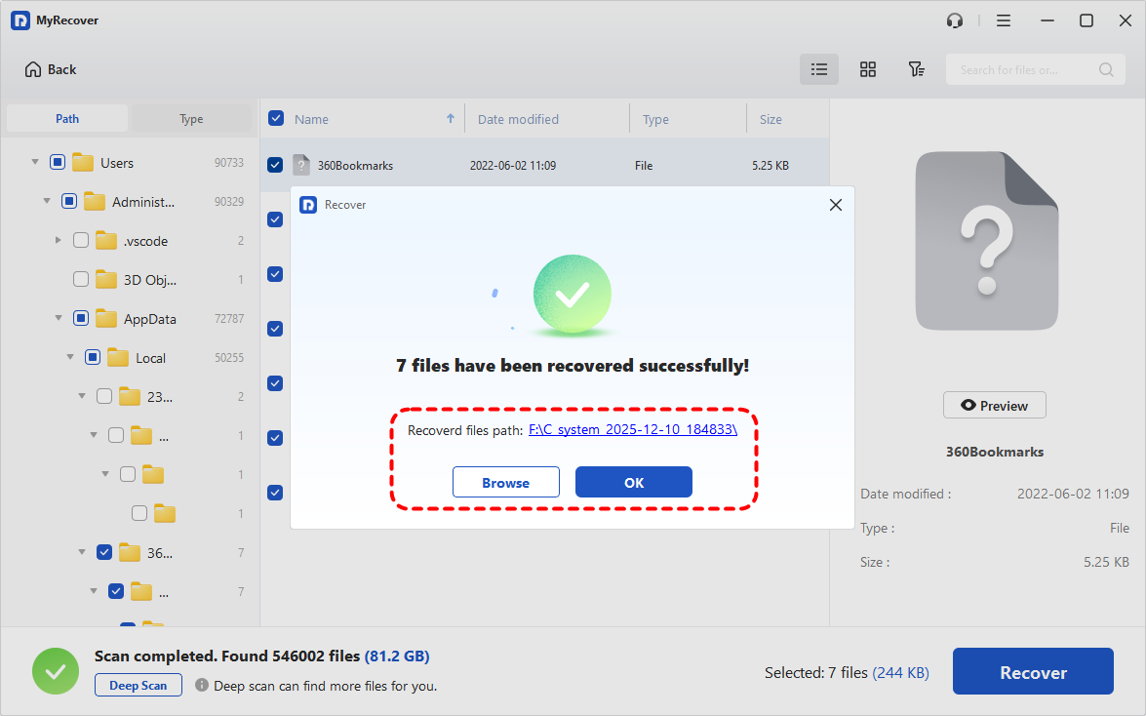1146x716 pixels.
Task: Expand the .vscode folder arrow
Action: coord(59,241)
